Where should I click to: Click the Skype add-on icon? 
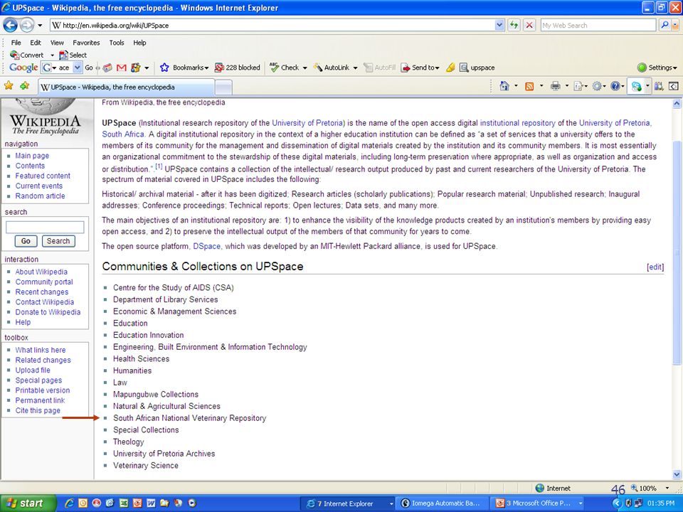pos(636,86)
